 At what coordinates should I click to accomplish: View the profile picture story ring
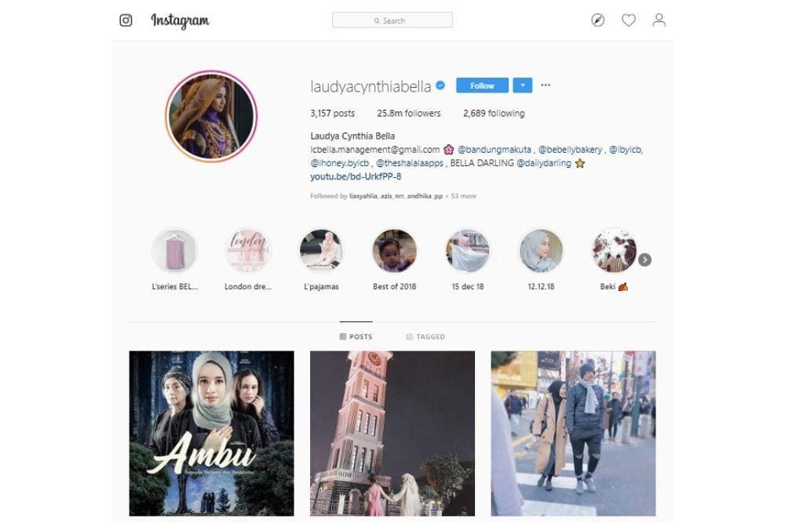point(210,116)
